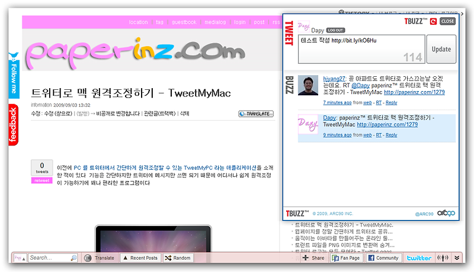Open the 'tag' blog menu item
The height and width of the screenshot is (272, 474).
pyautogui.click(x=159, y=22)
